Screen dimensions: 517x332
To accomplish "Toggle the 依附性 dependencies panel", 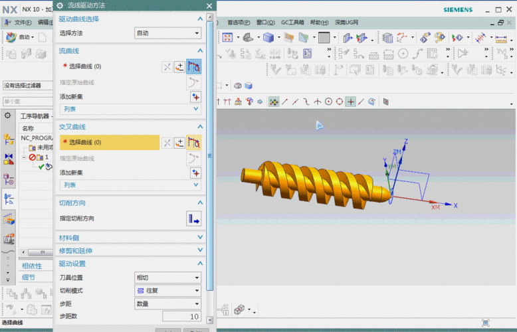I will point(32,266).
